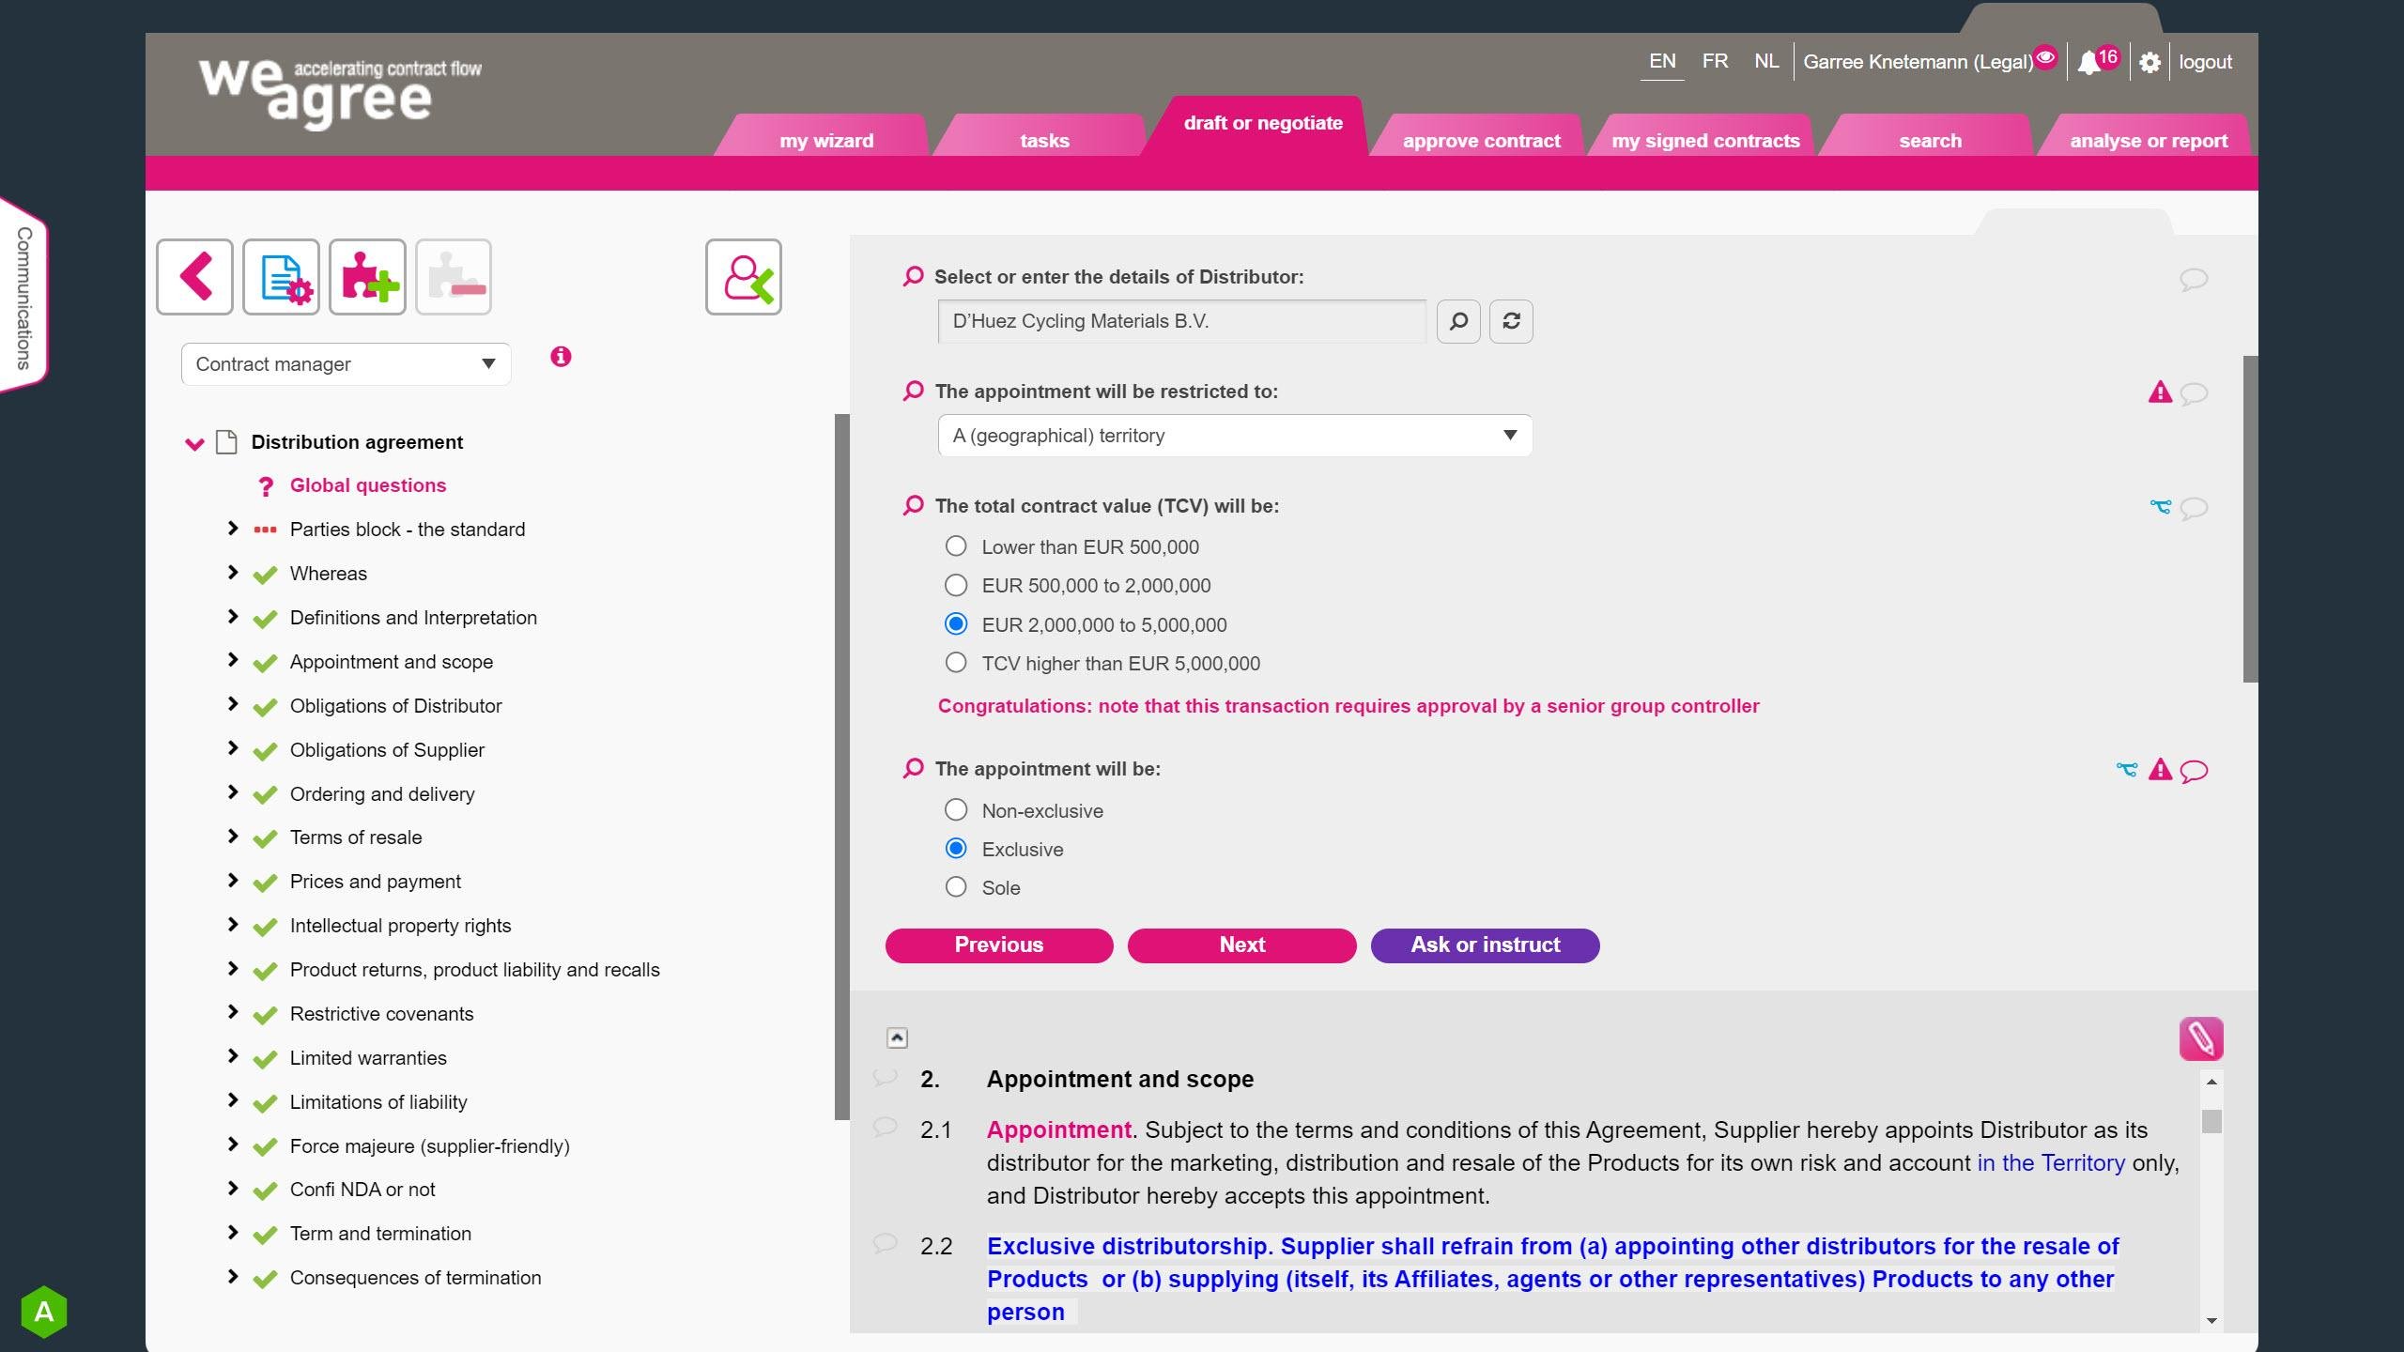This screenshot has width=2404, height=1352.
Task: Click the pink back arrow icon
Action: pos(194,277)
